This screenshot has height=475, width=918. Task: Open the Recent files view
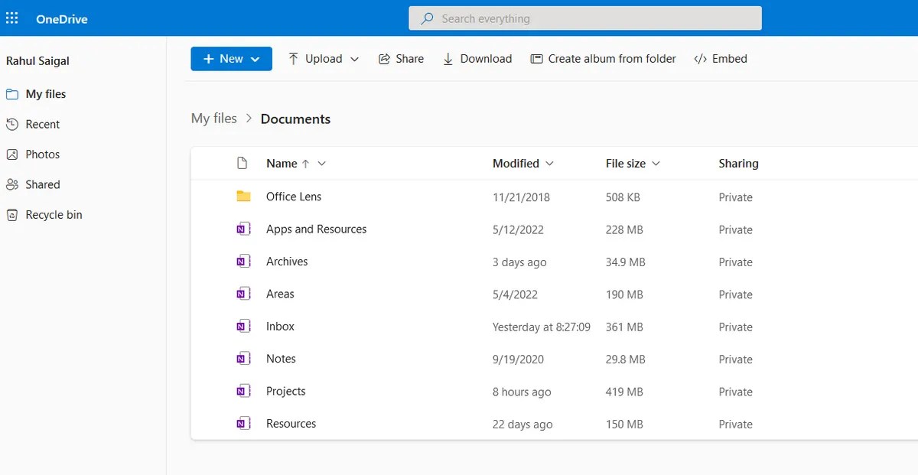43,124
